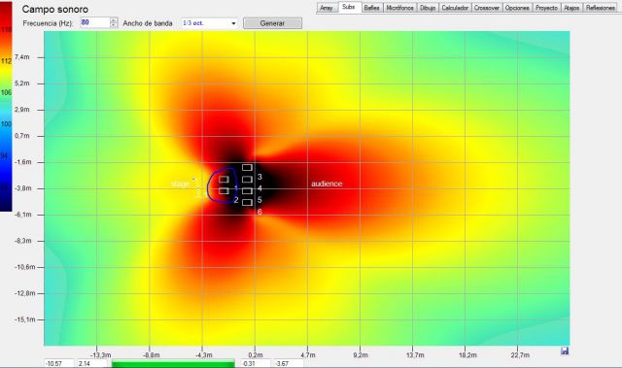Click the 'Campo sonoro' title
Viewport: 622px width, 368px height.
(55, 9)
